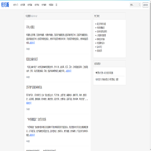Open third bulleted link in hot list sidebar
Image resolution: width=151 pixels, height=151 pixels.
(102, 31)
